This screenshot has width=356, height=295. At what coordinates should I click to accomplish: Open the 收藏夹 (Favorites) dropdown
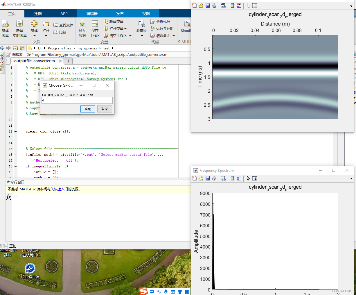click(142, 36)
